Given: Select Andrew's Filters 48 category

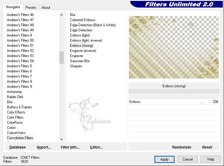Looking at the screenshot, I should pos(20,25).
